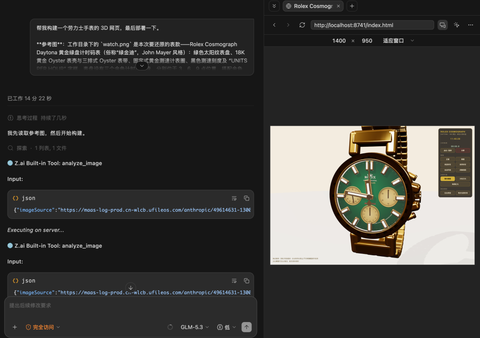Activate the element picker cursor icon

(456, 25)
